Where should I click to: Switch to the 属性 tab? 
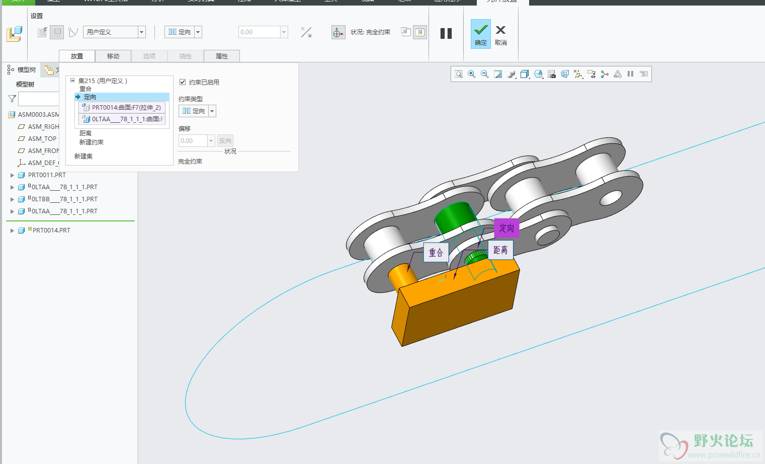click(222, 56)
